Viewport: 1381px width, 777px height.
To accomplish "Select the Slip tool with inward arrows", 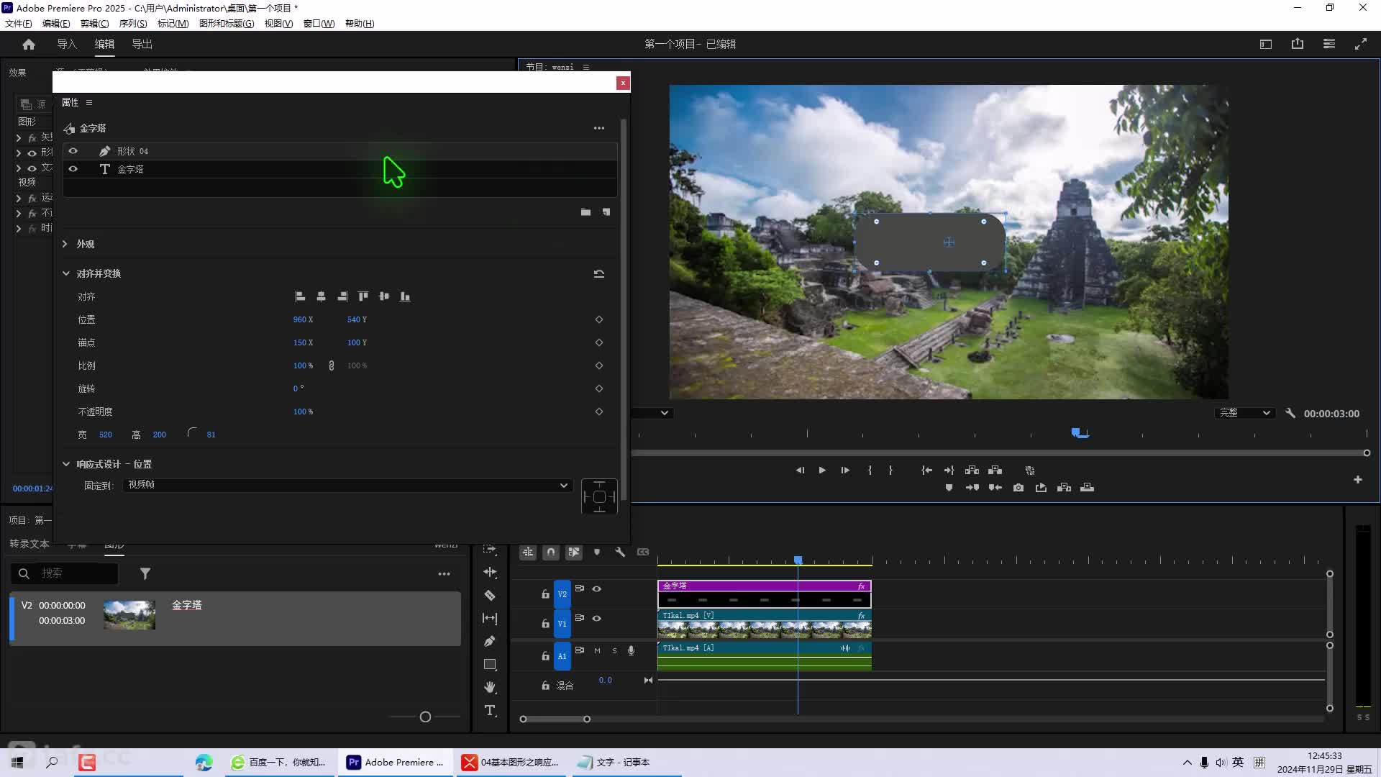I will (490, 619).
